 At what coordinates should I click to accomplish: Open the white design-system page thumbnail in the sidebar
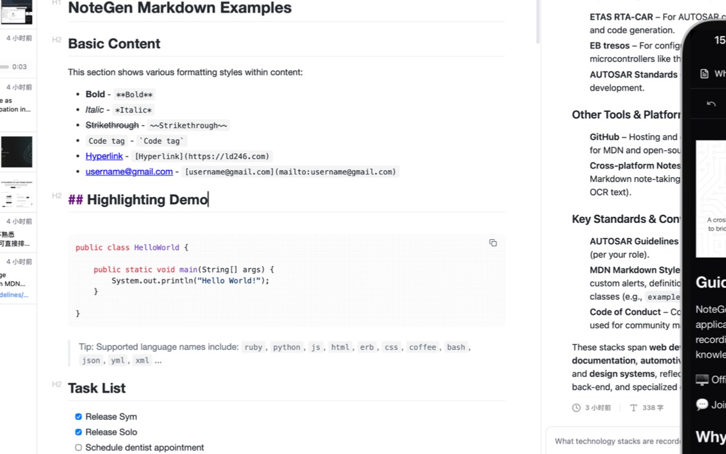click(x=16, y=194)
